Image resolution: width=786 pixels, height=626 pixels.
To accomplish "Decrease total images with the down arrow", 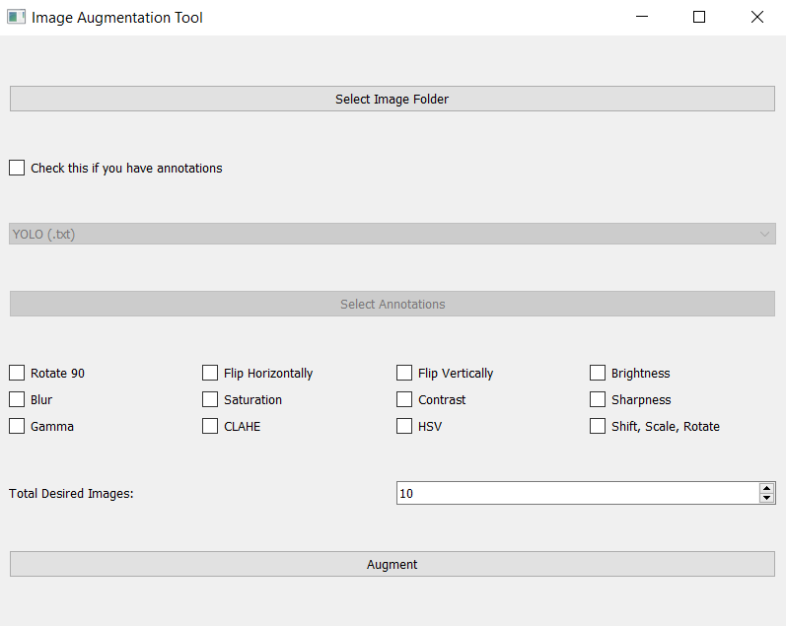I will [767, 499].
